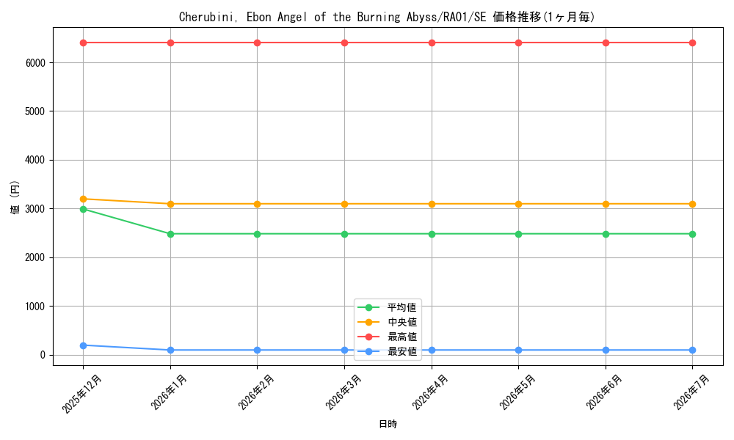Click the x-axis label 2026年3月
Screen dimensions: 734x440
click(x=344, y=392)
